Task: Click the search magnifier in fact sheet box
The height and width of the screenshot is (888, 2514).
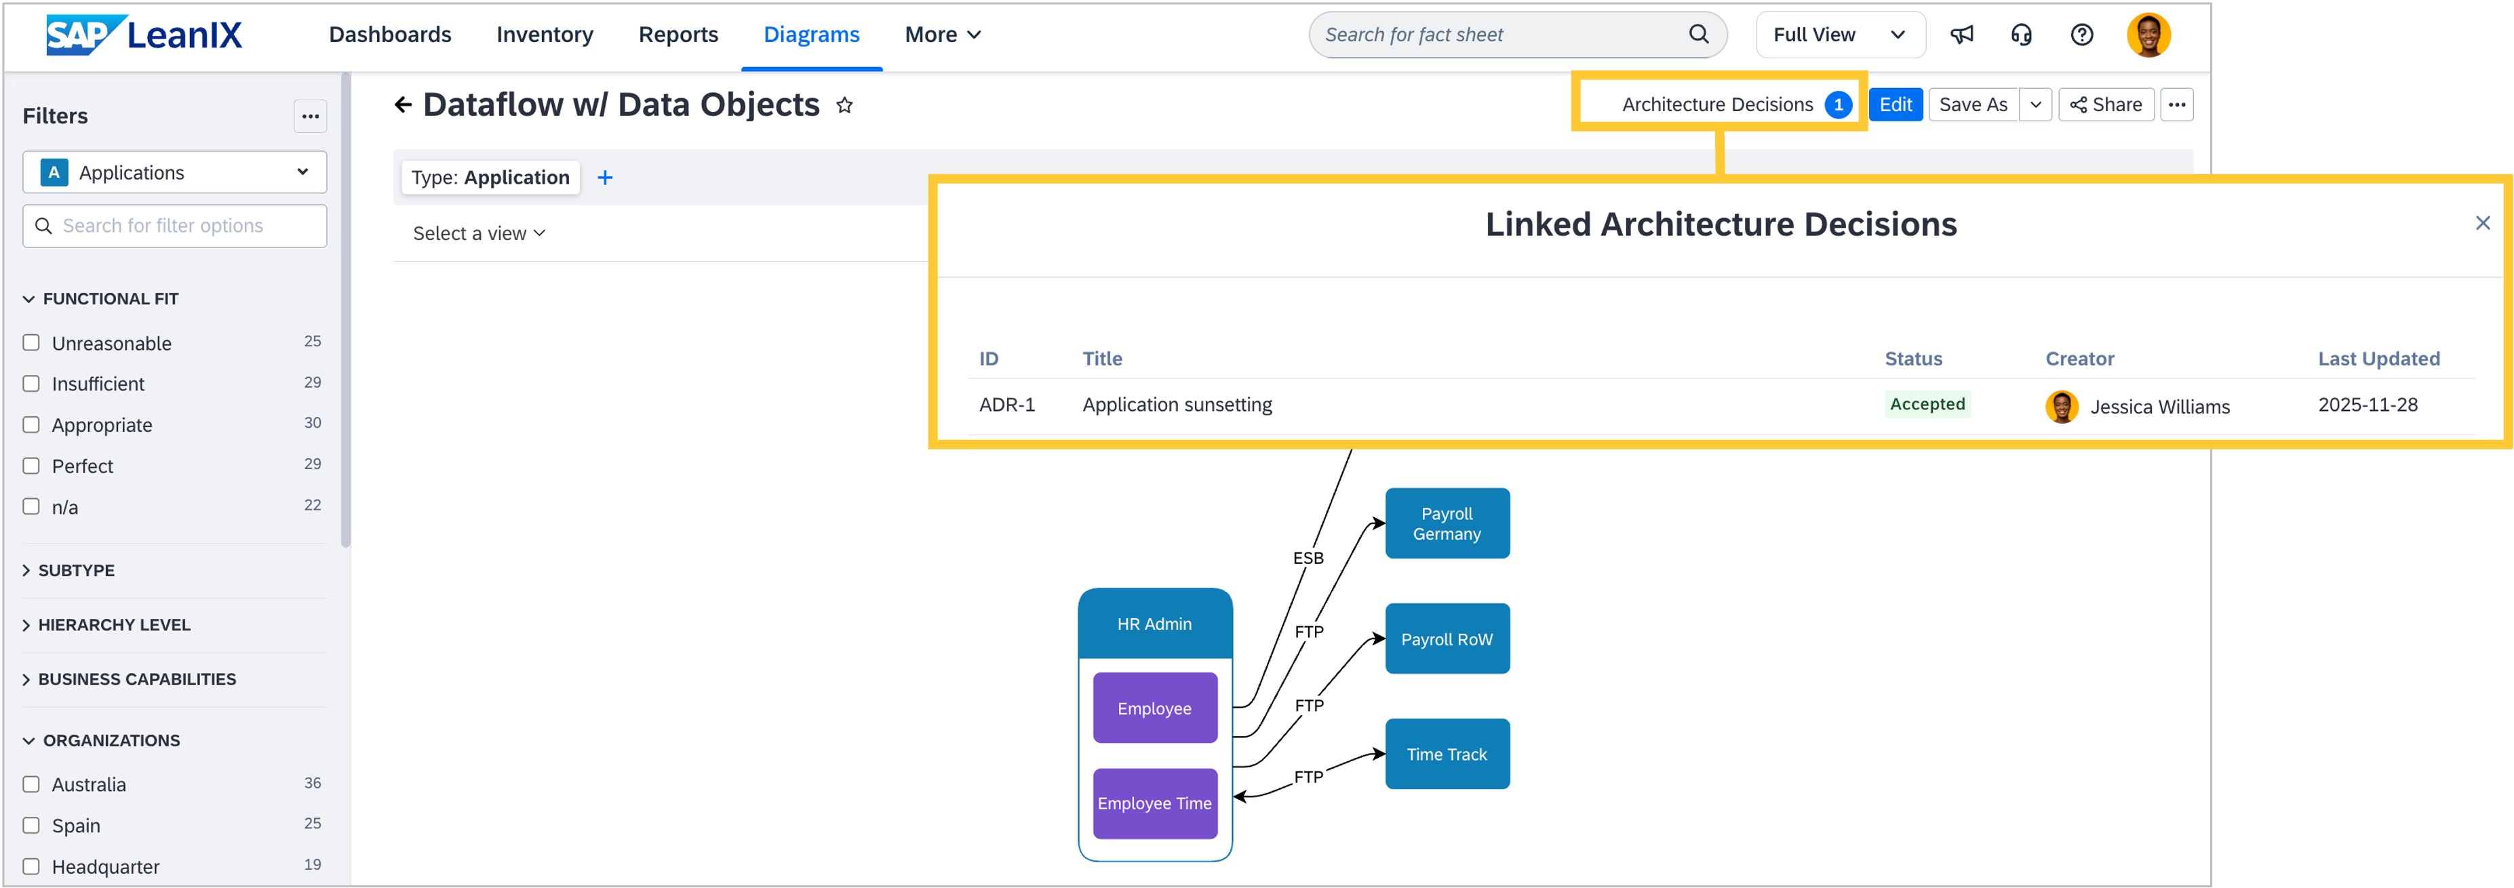Action: pyautogui.click(x=1698, y=34)
